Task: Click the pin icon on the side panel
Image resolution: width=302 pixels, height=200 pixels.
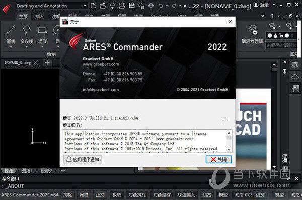Action: (x=285, y=71)
